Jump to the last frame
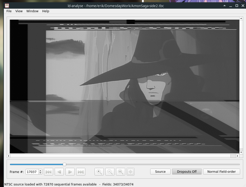Image resolution: width=246 pixels, height=187 pixels. point(81,172)
